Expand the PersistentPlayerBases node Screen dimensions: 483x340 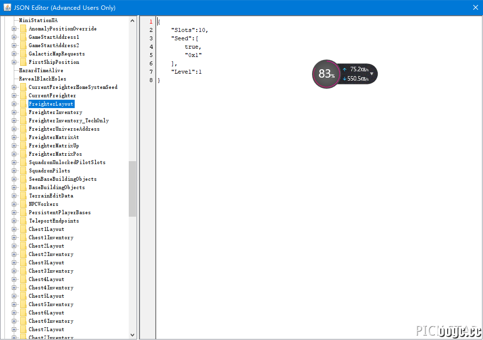pos(14,212)
